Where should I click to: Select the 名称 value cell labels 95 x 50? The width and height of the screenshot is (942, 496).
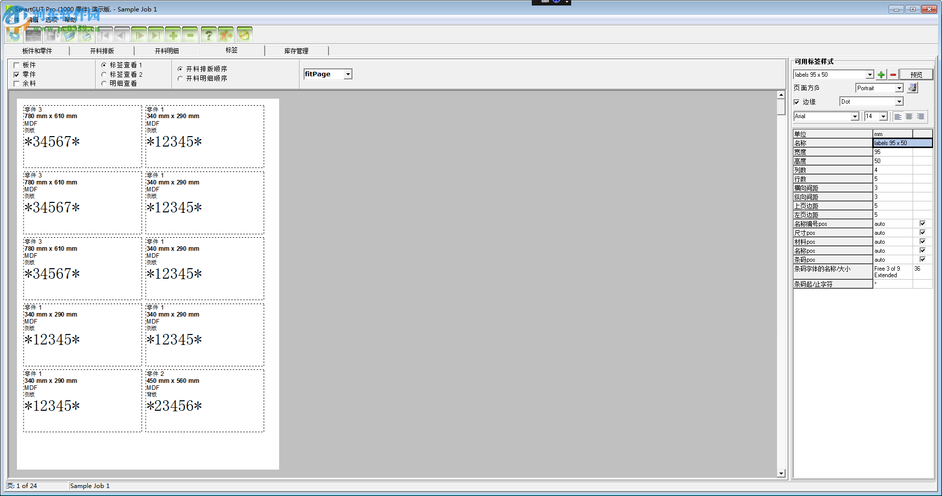tap(903, 143)
